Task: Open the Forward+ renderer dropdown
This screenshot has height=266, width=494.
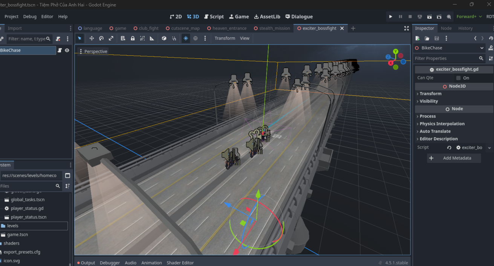Action: click(x=469, y=17)
